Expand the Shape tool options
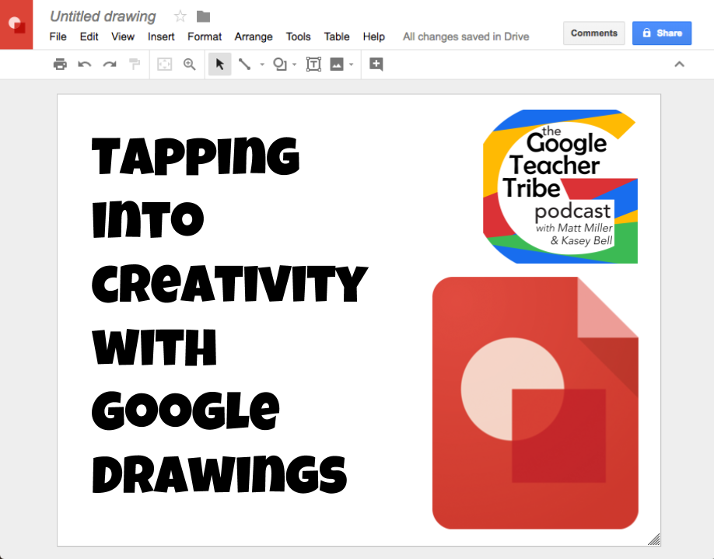This screenshot has width=714, height=559. (x=292, y=65)
